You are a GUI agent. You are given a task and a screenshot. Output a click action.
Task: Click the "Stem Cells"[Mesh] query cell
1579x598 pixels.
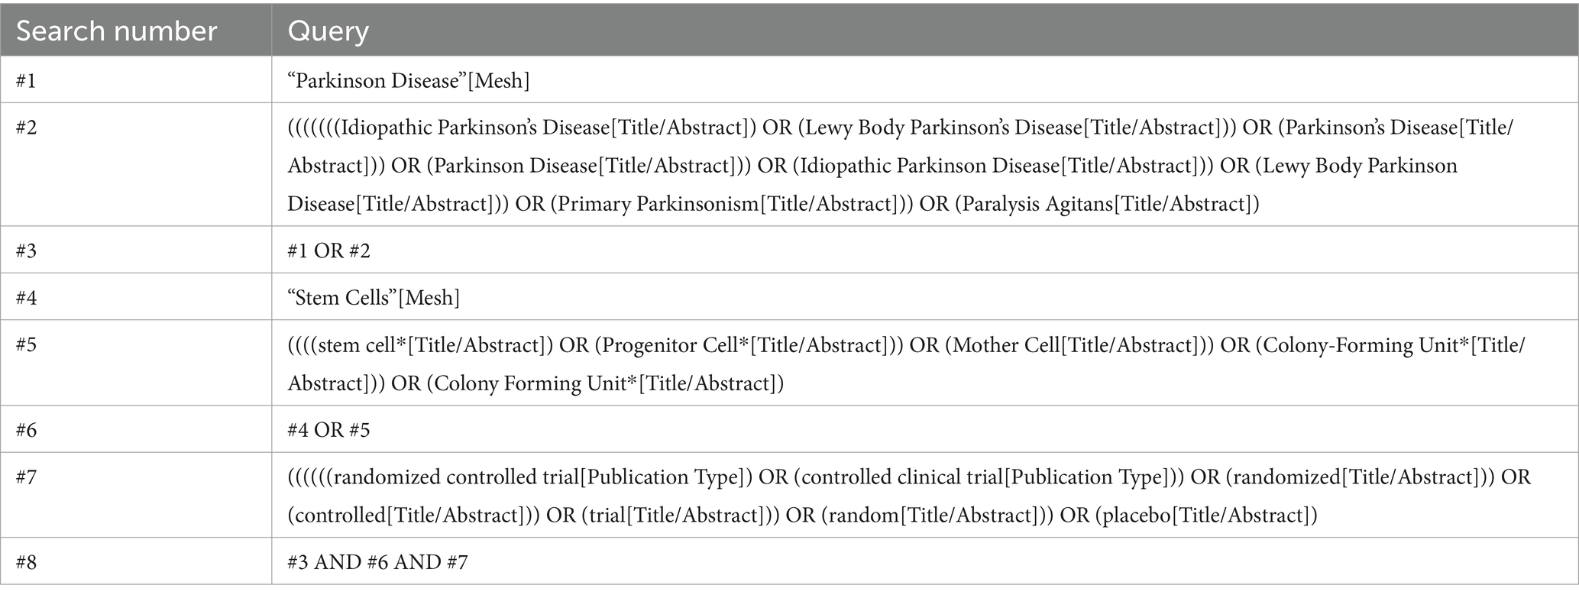click(x=374, y=298)
